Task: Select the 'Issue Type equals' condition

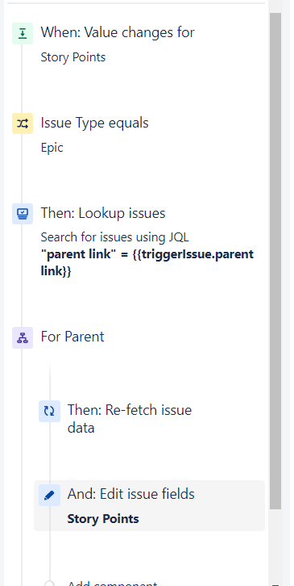Action: click(94, 123)
